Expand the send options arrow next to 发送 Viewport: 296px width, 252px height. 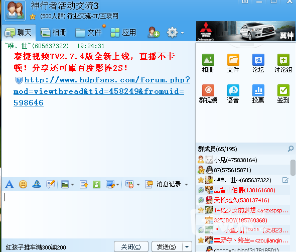point(187,246)
